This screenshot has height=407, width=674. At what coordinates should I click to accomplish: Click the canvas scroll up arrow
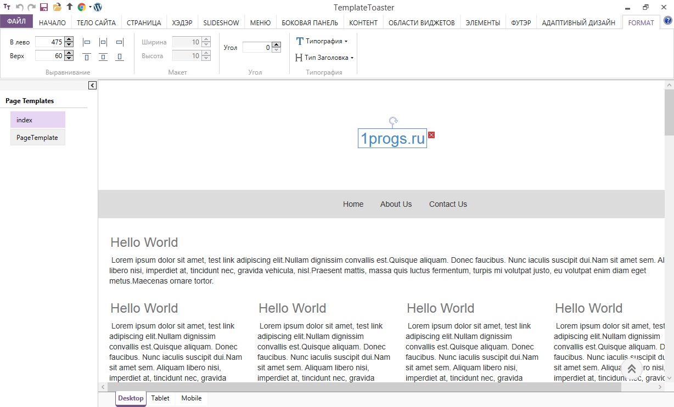point(669,85)
